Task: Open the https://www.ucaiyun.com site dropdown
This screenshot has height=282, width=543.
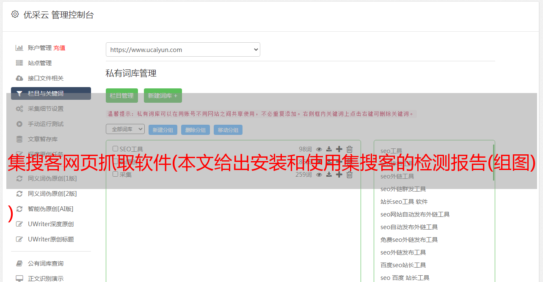Action: pyautogui.click(x=183, y=49)
